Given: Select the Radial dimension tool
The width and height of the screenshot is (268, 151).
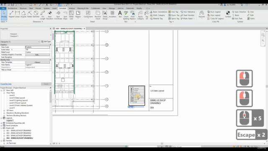Looking at the screenshot, I should 30,14.
